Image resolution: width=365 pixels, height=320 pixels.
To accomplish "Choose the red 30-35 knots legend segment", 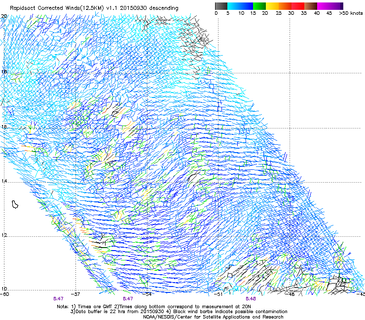I will pyautogui.click(x=298, y=6).
